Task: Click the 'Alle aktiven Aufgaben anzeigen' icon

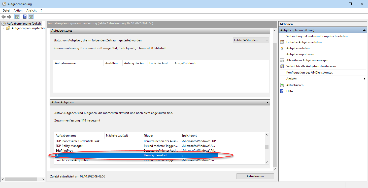Action: [282, 60]
